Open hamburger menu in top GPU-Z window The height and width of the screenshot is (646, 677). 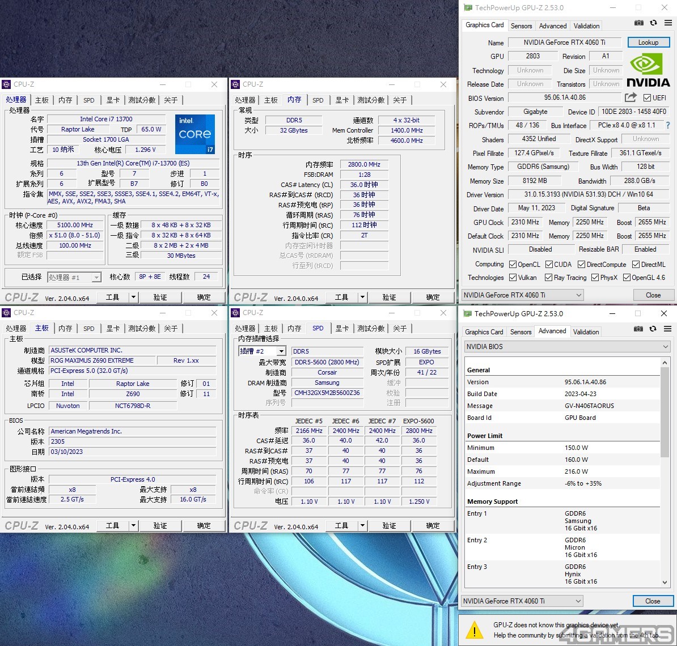pyautogui.click(x=668, y=23)
